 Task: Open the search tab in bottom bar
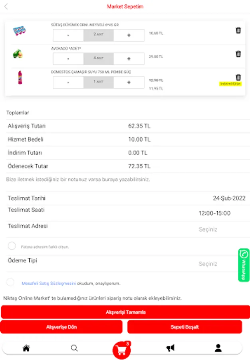pos(74,348)
